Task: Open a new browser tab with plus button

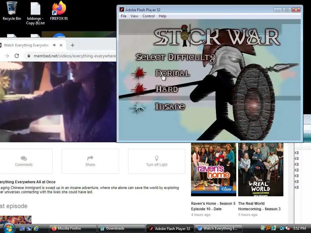Action: coord(73,45)
